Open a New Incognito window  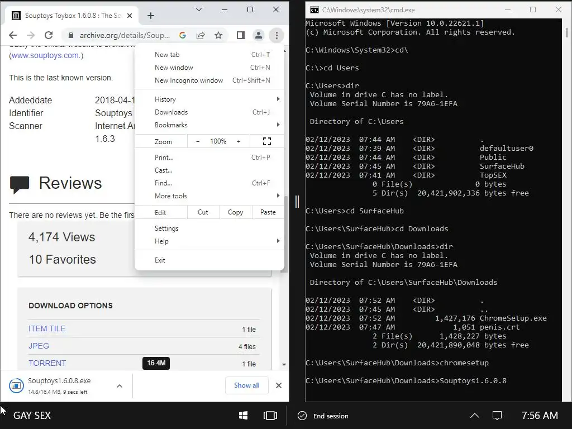tap(209, 80)
